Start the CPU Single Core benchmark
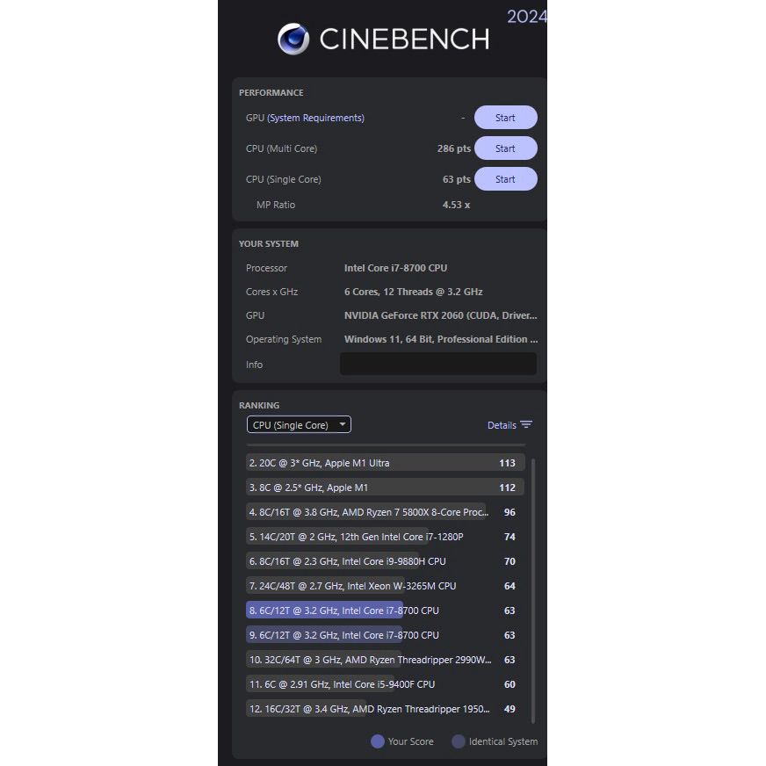This screenshot has width=766, height=766. [x=506, y=179]
